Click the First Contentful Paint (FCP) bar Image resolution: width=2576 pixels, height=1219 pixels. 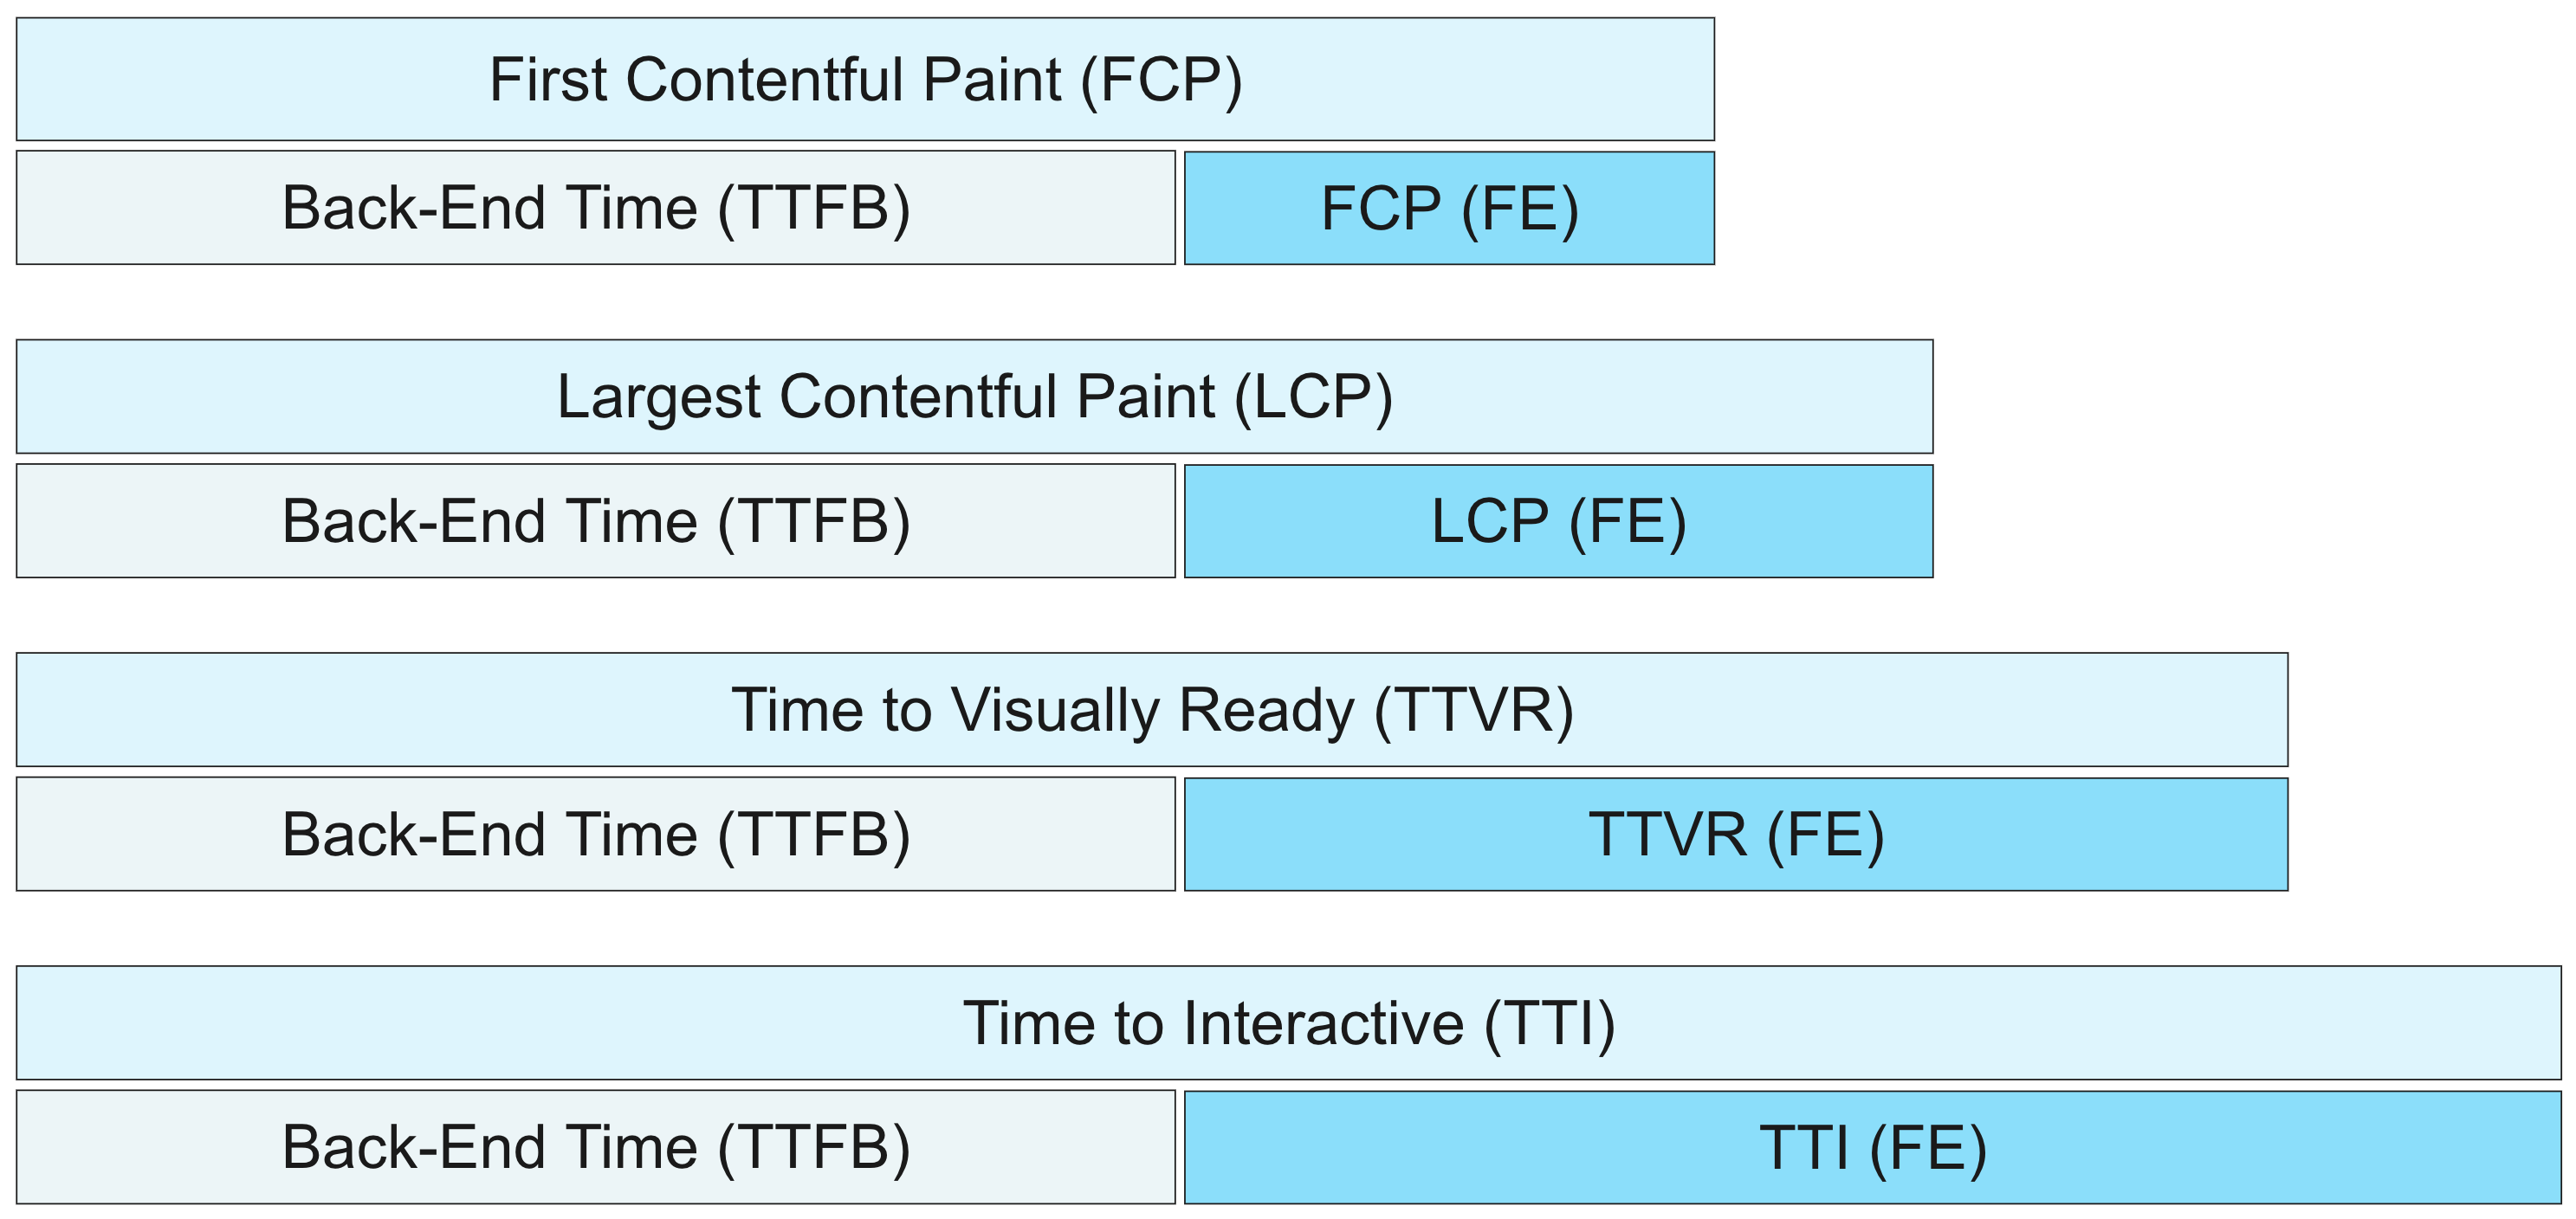tap(864, 79)
